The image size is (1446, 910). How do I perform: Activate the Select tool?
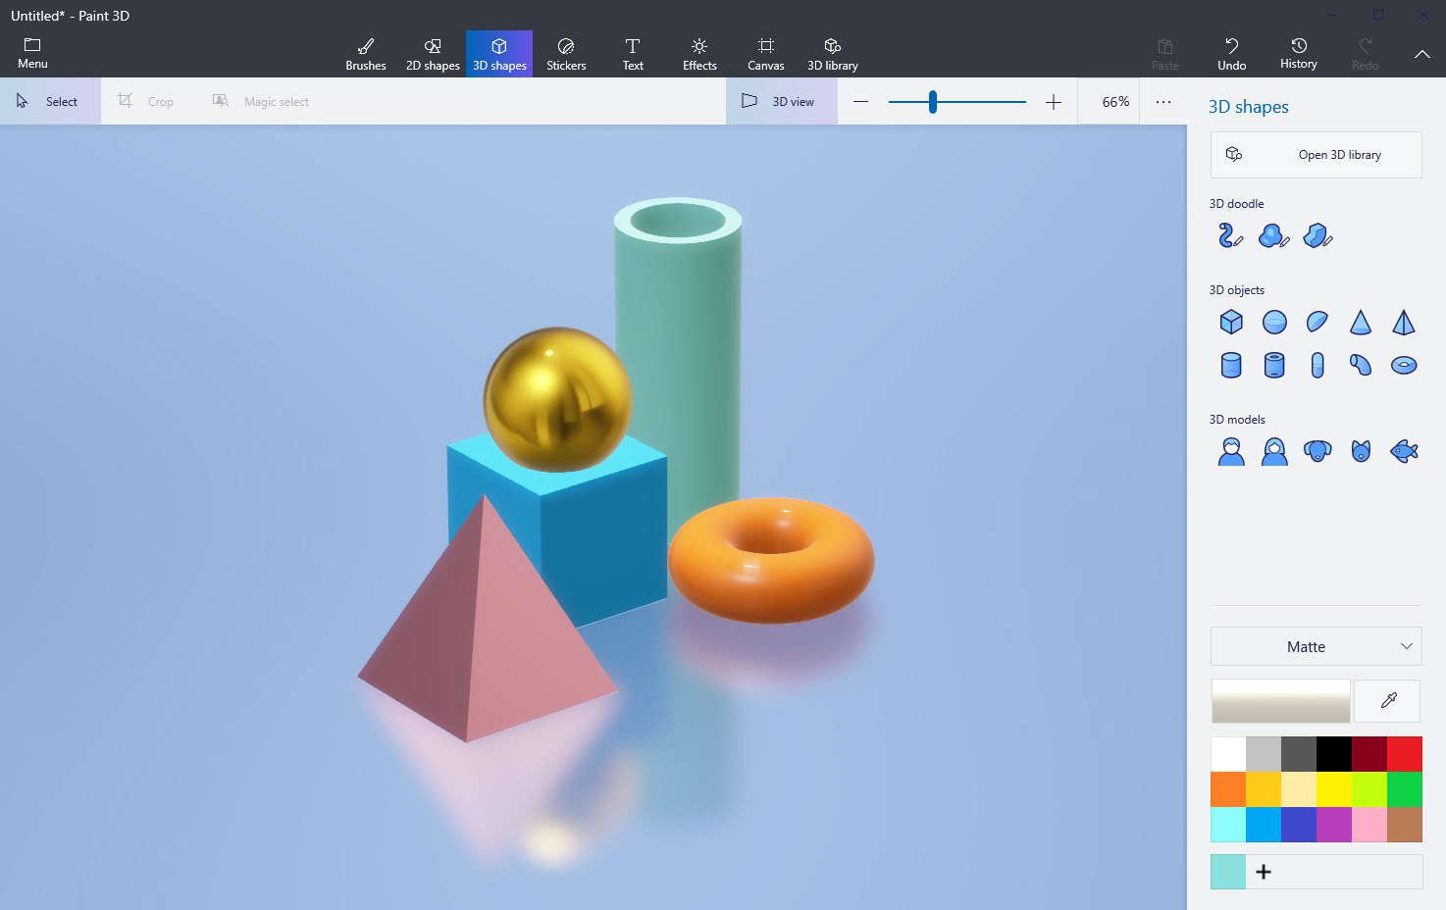pos(49,101)
